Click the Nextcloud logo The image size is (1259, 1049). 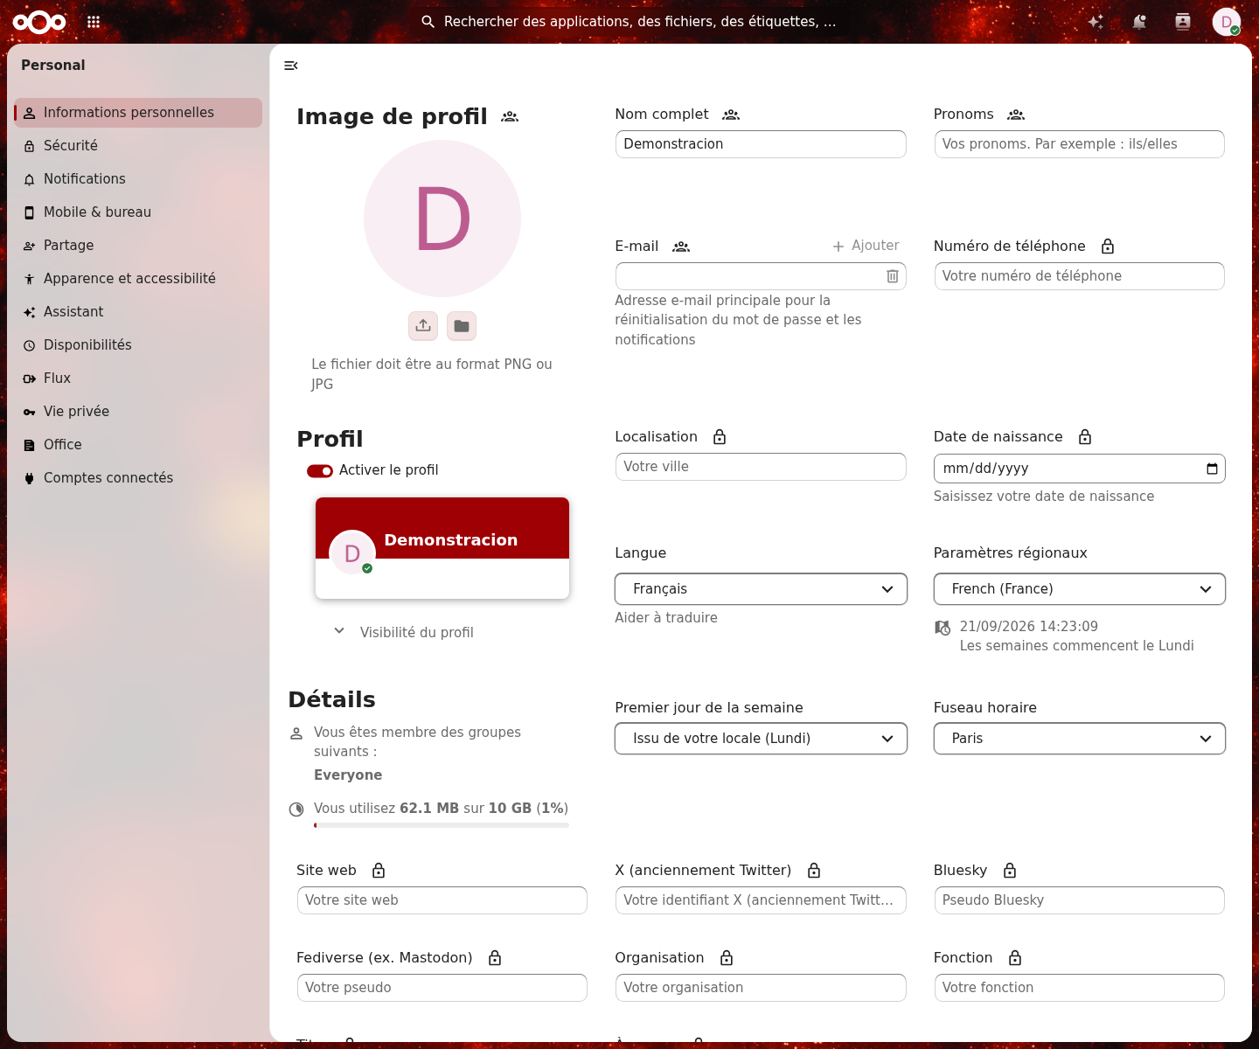point(39,22)
